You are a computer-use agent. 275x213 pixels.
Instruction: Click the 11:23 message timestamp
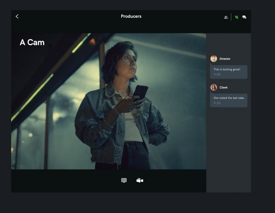point(217,103)
